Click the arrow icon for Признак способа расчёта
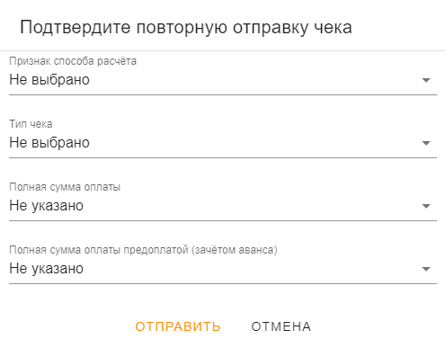 (x=426, y=80)
